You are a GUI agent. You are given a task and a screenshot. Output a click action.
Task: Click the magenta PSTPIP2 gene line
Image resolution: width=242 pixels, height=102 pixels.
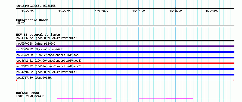(125, 99)
